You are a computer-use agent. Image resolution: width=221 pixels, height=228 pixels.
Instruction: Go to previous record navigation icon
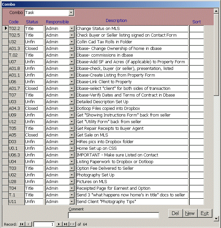coord(29,224)
